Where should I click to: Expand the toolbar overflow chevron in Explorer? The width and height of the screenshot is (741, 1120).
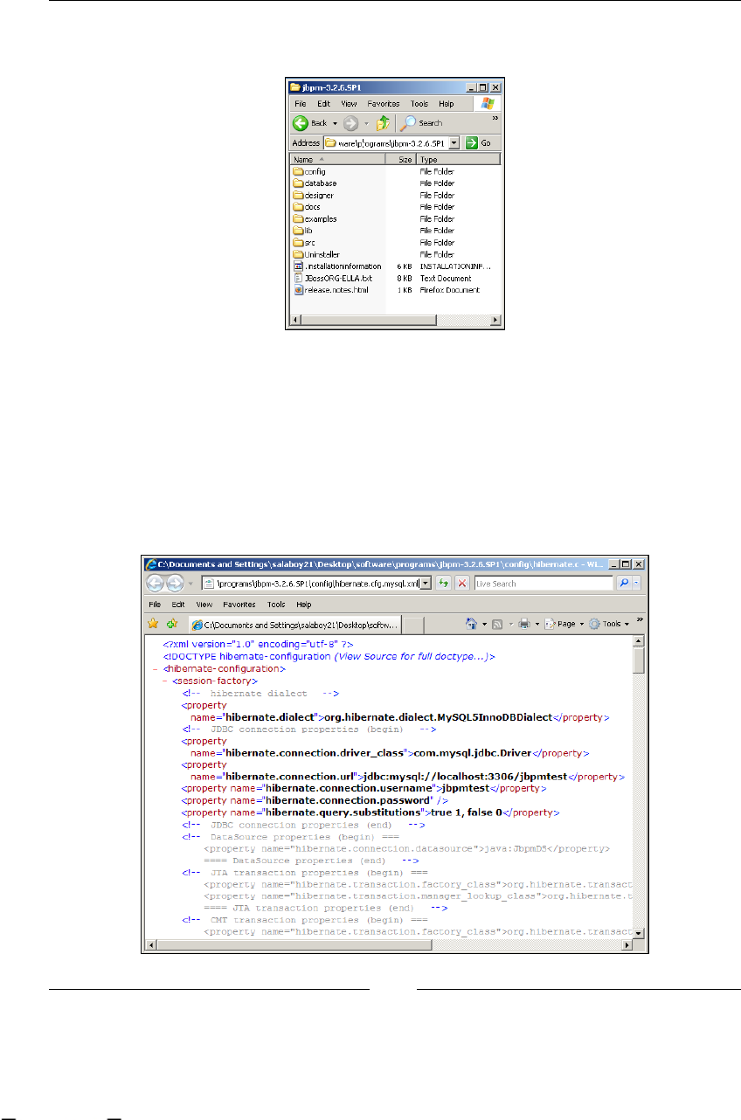click(x=495, y=117)
